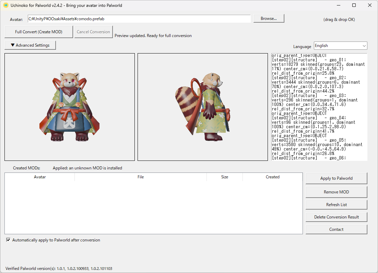
Task: Click the geo_05 log line
Action: [309, 140]
